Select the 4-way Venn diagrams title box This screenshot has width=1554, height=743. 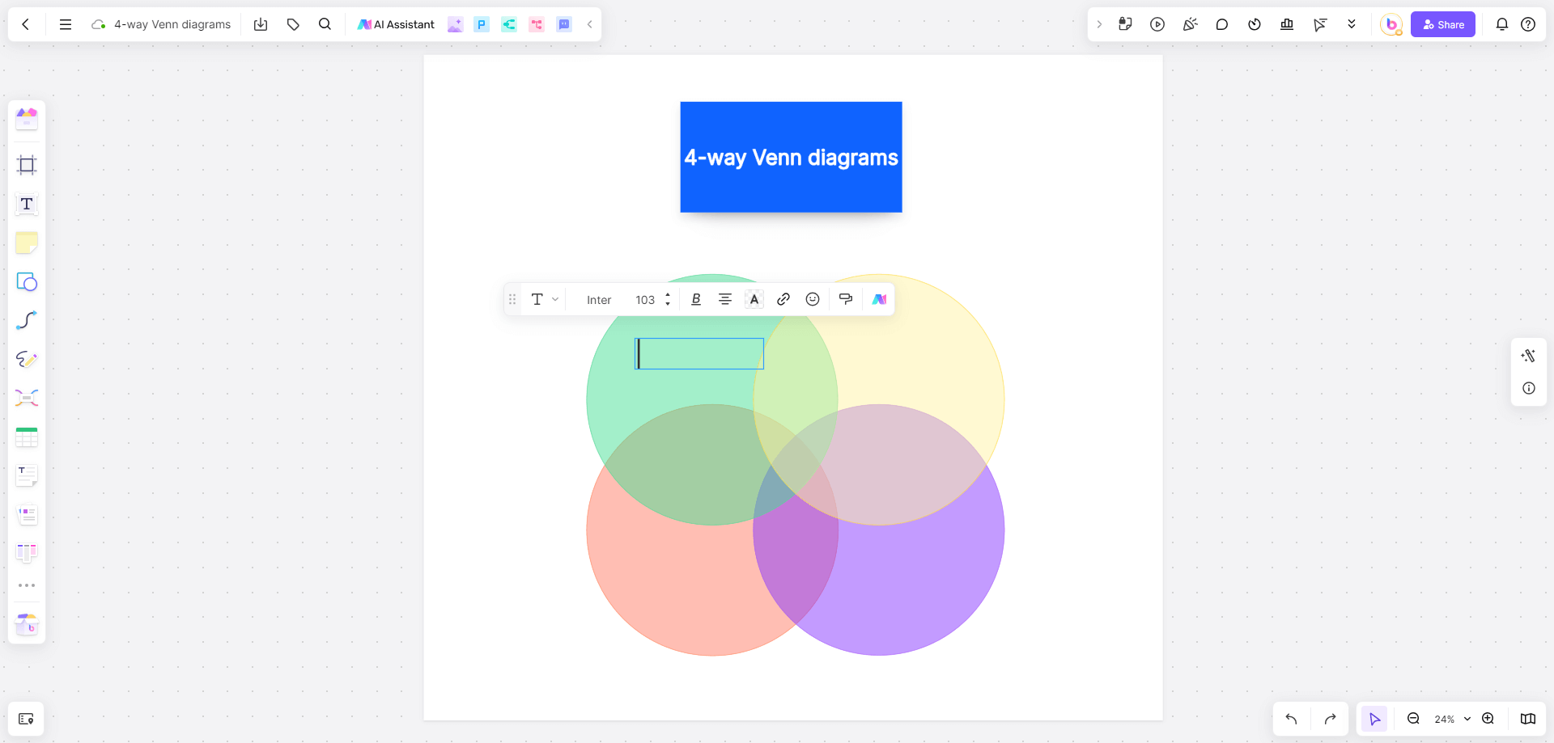pos(791,157)
